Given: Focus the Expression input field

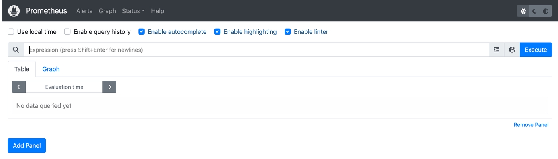Looking at the screenshot, I should click(x=255, y=50).
